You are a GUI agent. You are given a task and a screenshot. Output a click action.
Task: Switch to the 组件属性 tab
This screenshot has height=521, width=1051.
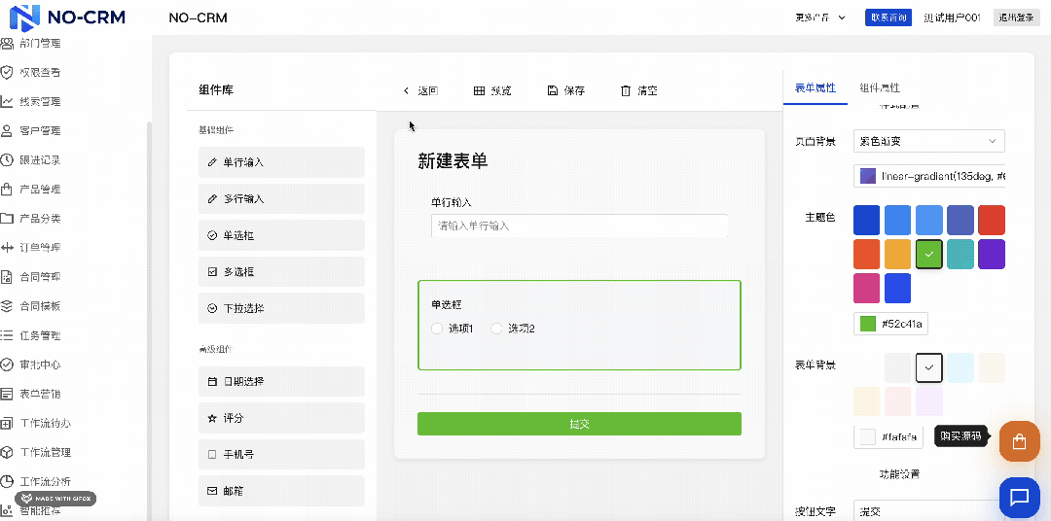click(x=880, y=87)
